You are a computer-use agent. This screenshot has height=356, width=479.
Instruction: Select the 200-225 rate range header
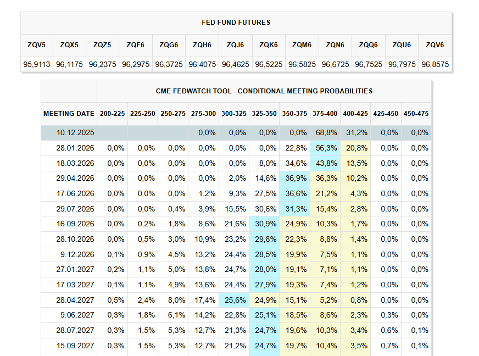(x=112, y=114)
